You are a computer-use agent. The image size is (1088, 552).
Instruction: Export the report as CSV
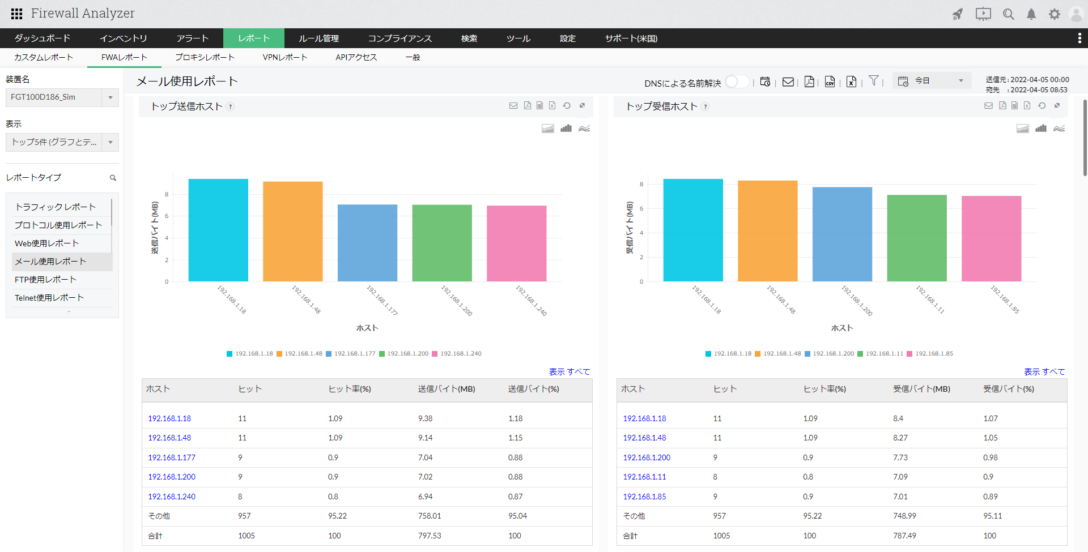click(x=830, y=82)
